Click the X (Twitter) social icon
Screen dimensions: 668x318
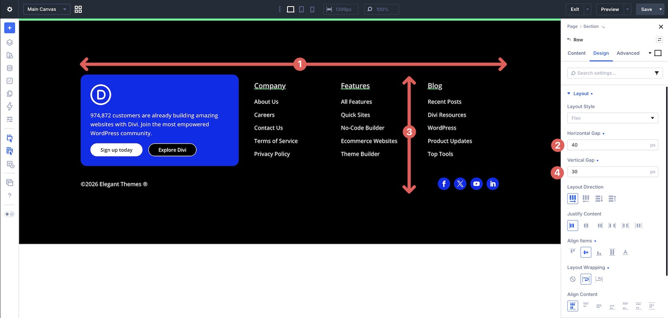[x=460, y=184]
